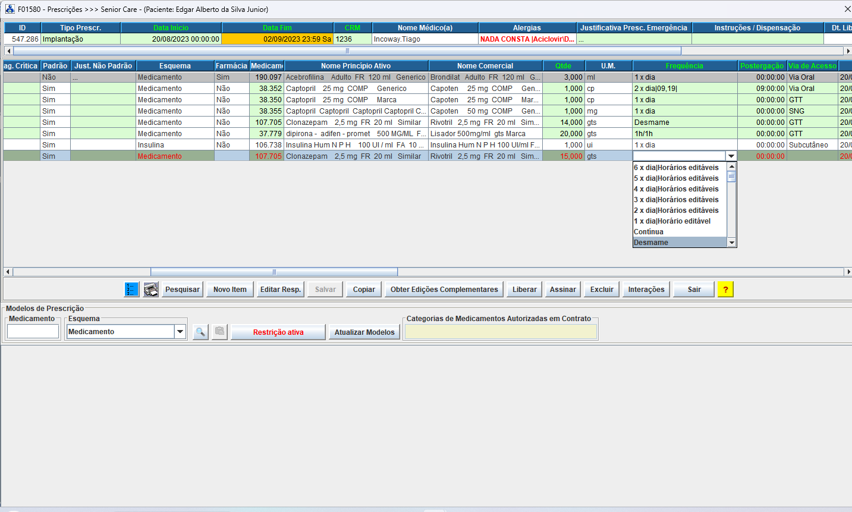The height and width of the screenshot is (512, 852).
Task: Open the Frequência dropdown arrow
Action: pyautogui.click(x=731, y=156)
